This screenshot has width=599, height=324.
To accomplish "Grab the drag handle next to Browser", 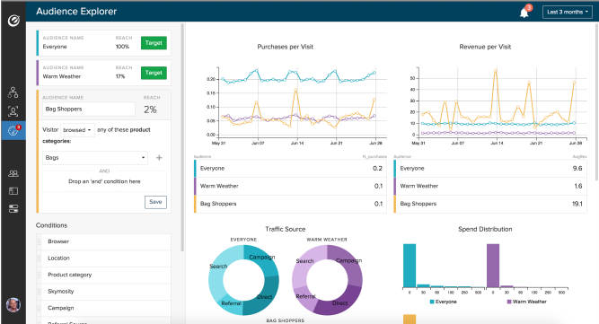I will [39, 241].
